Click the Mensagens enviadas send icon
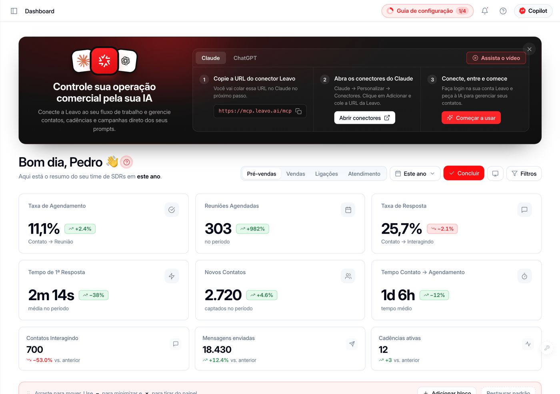This screenshot has width=560, height=394. [352, 344]
